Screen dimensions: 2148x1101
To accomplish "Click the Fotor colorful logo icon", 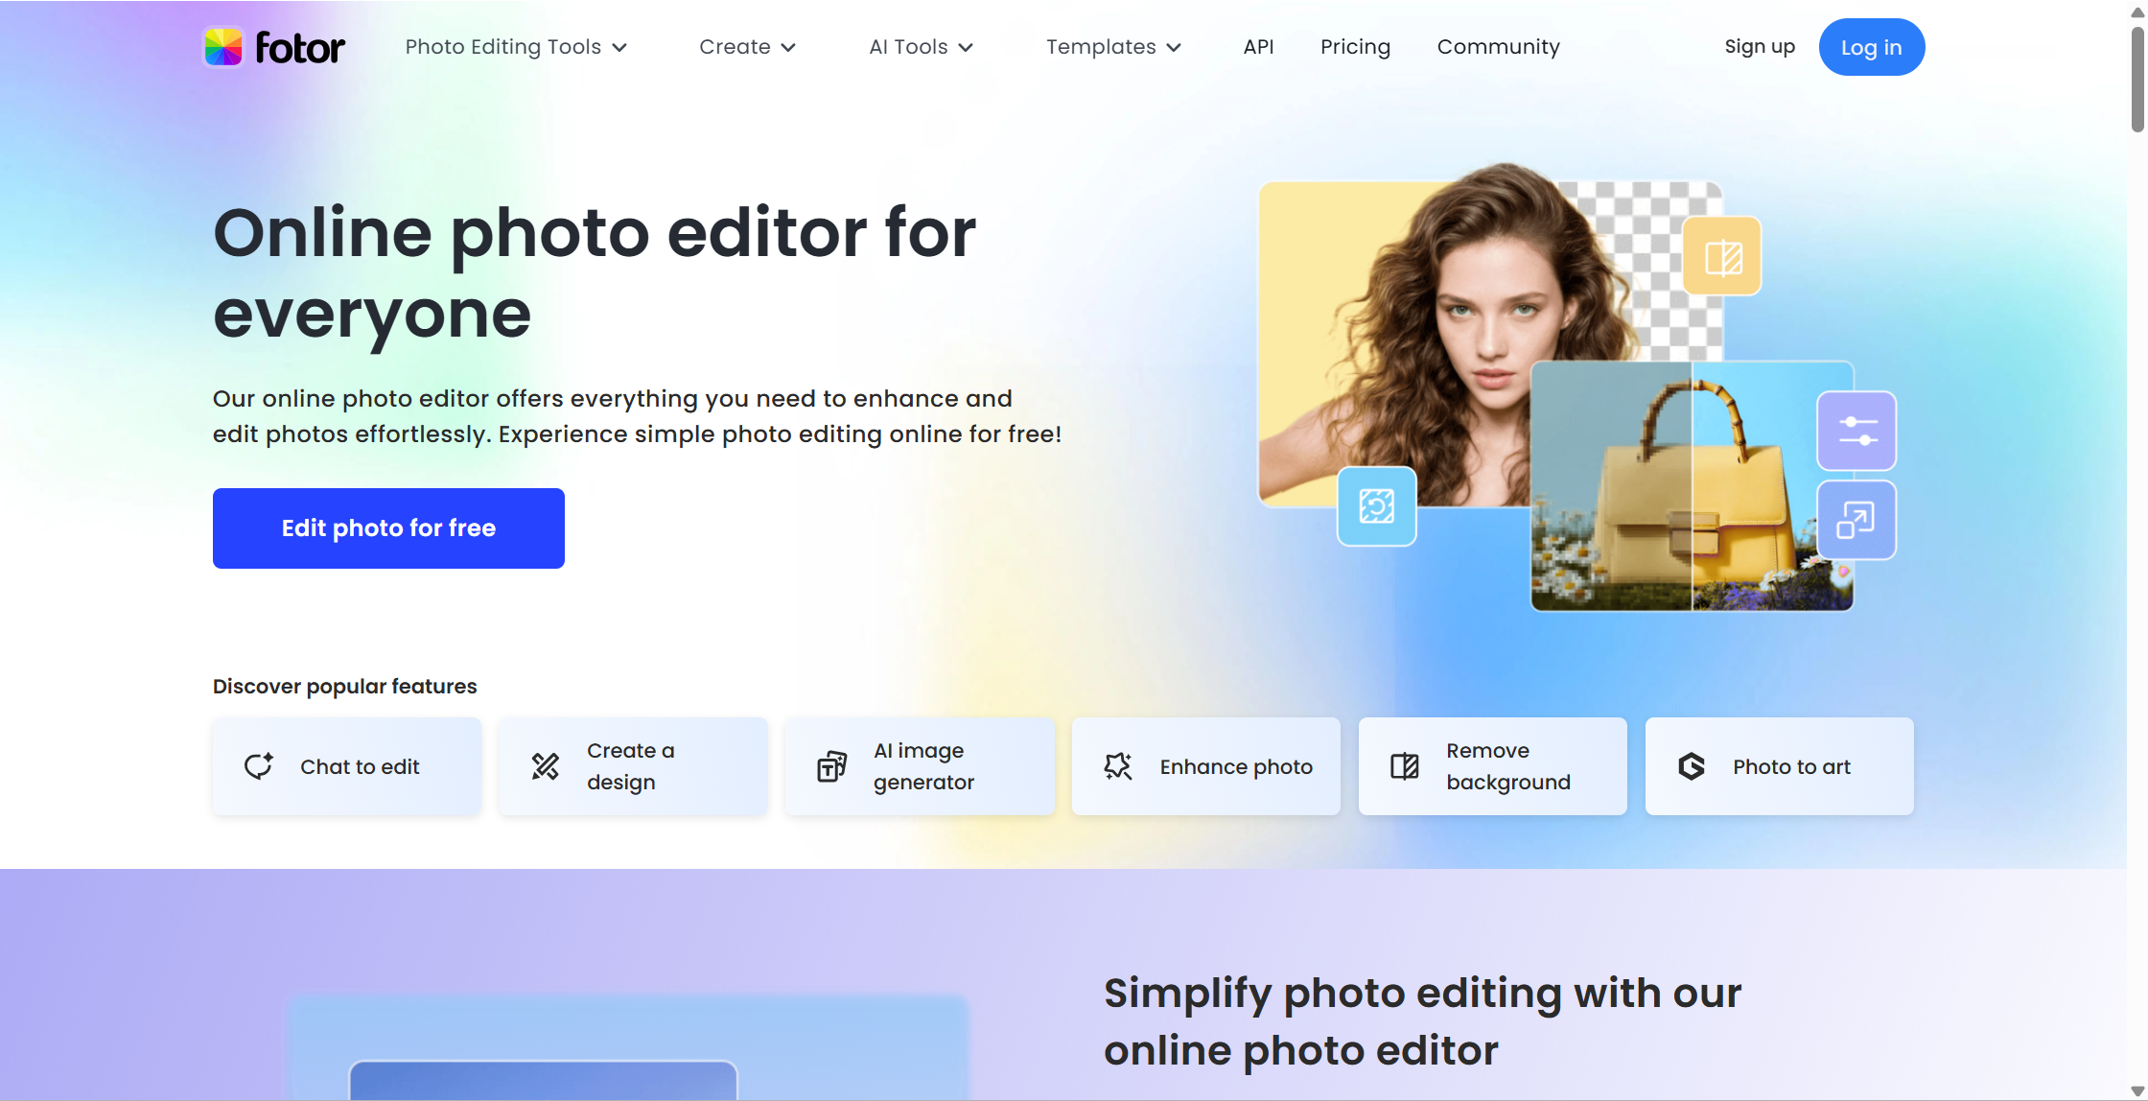I will (222, 47).
